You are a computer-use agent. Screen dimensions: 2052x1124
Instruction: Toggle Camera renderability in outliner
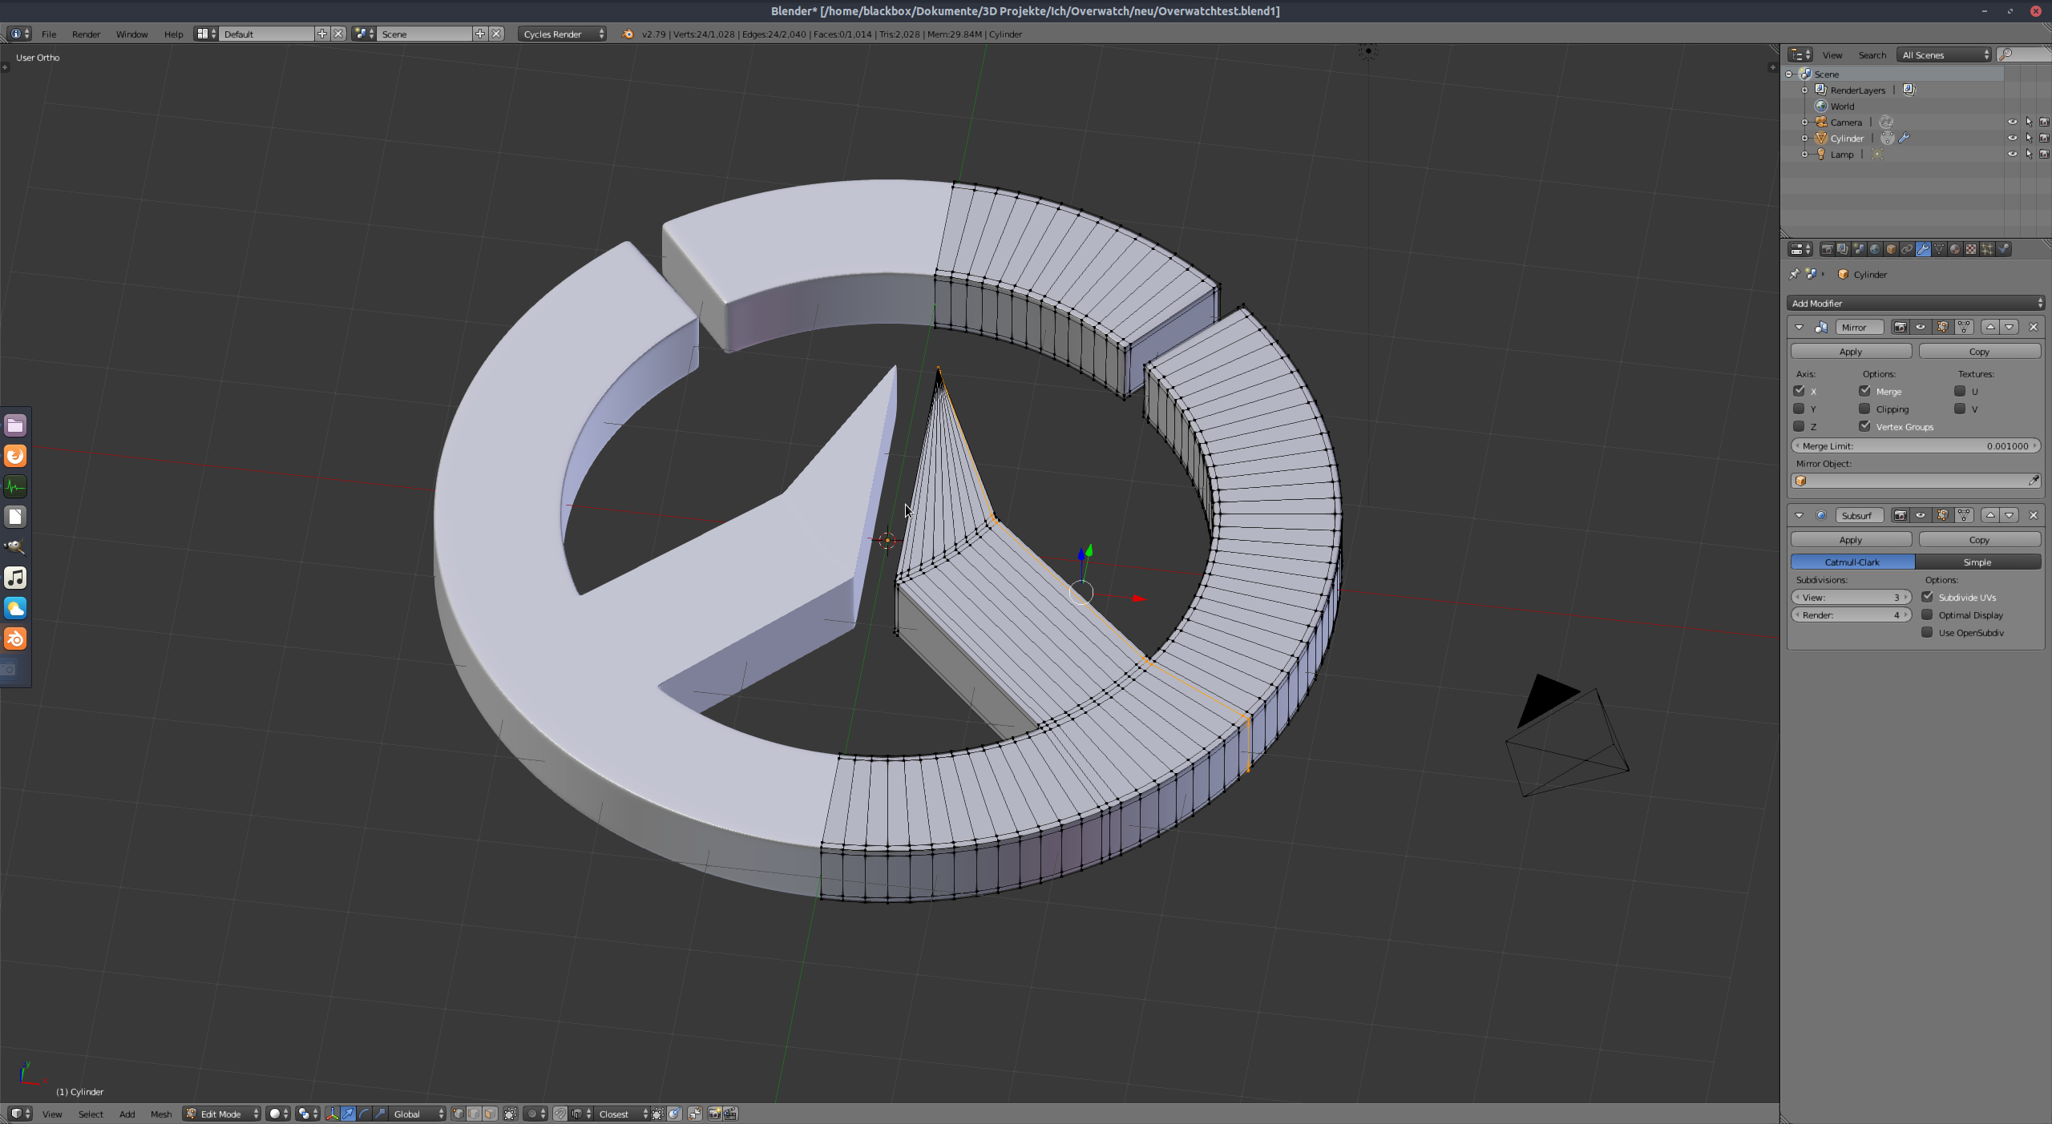2044,122
